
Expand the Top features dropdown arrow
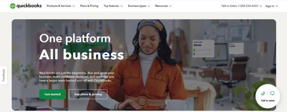click(122, 6)
